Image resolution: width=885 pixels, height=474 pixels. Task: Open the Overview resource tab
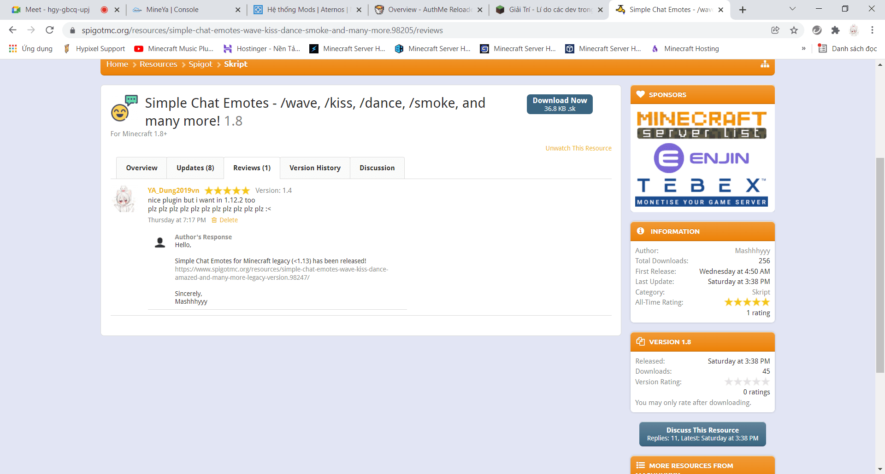point(142,168)
